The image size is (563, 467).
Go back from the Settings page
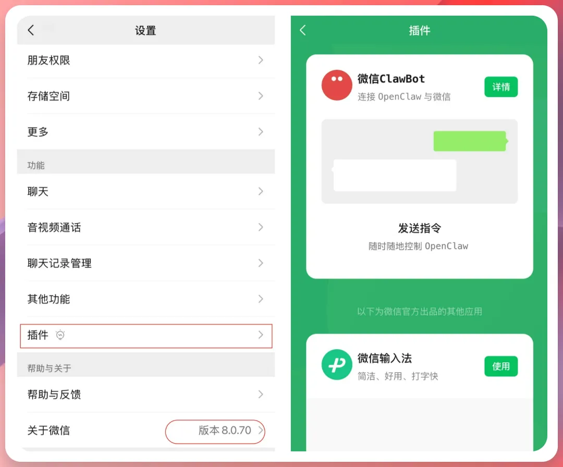pyautogui.click(x=31, y=30)
